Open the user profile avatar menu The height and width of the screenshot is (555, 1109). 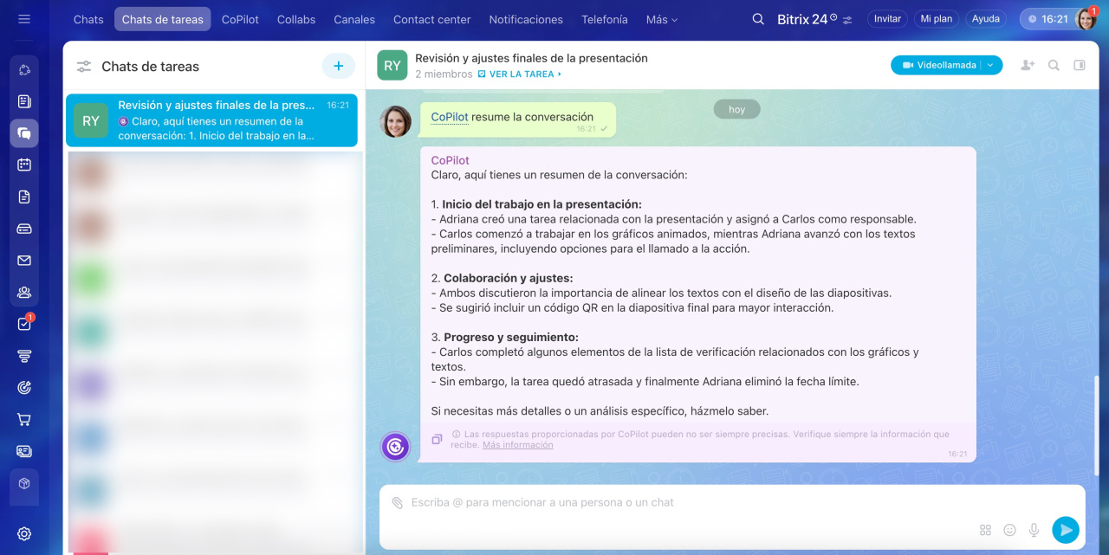pos(1086,19)
